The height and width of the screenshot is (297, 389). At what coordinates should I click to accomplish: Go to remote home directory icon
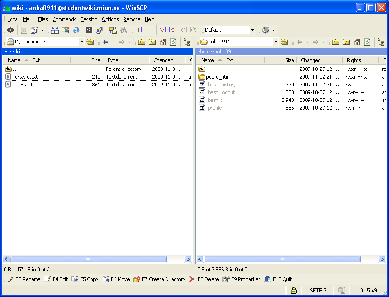[357, 42]
